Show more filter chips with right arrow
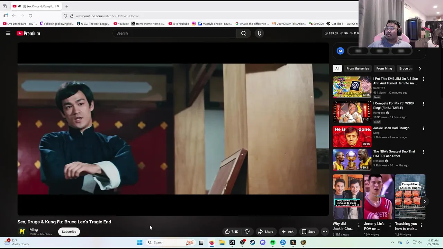The image size is (443, 249). (420, 68)
